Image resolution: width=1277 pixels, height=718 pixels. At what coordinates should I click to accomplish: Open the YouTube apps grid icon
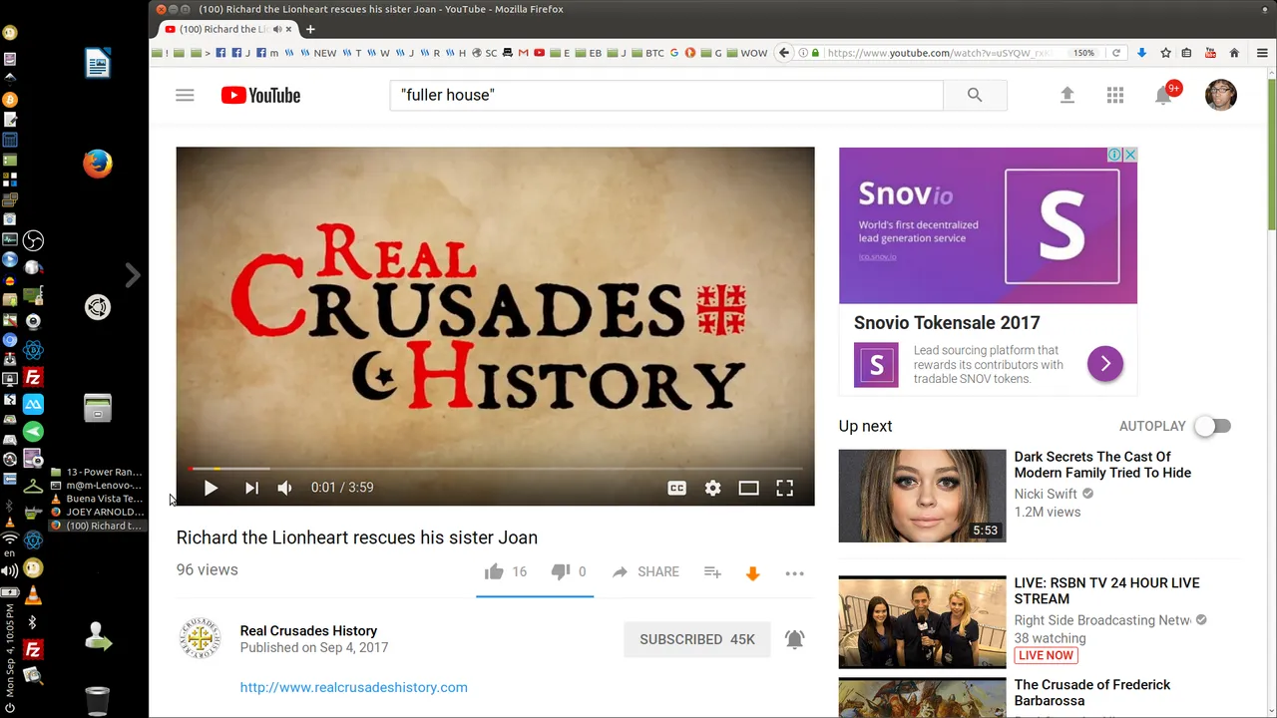coord(1115,95)
